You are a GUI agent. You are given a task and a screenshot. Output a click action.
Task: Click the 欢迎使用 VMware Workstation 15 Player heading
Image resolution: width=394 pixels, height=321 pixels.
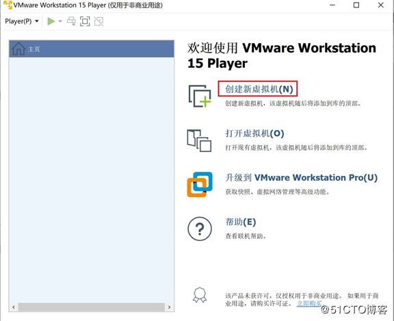(282, 55)
